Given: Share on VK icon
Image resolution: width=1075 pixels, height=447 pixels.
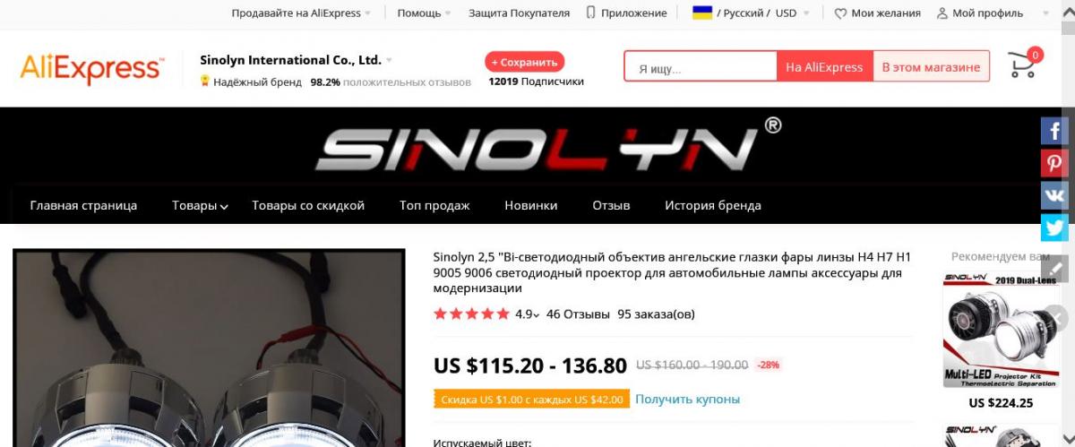Looking at the screenshot, I should click(x=1054, y=195).
